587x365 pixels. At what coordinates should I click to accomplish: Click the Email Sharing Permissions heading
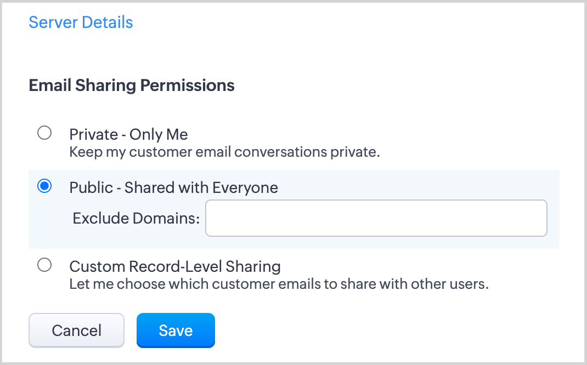pos(132,85)
